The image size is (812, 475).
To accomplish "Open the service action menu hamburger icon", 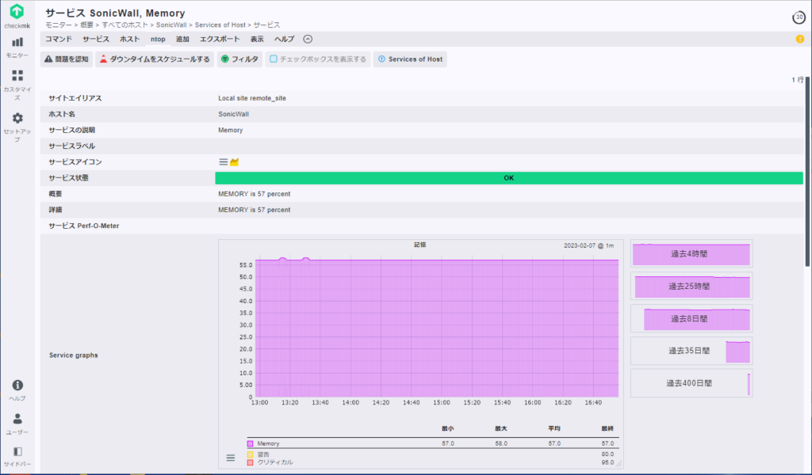I will [223, 162].
